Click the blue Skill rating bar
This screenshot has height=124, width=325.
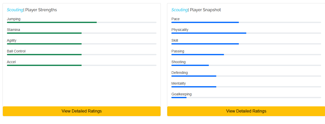[x=205, y=44]
